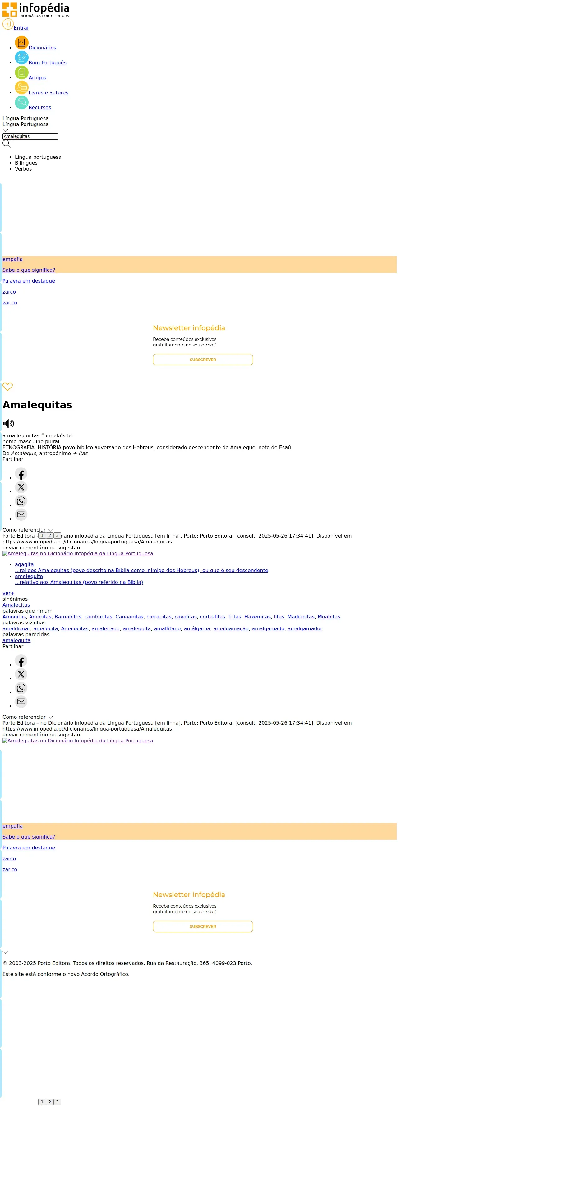The image size is (562, 1199).
Task: Open the rhyming word Haxemitas
Action: 257,617
